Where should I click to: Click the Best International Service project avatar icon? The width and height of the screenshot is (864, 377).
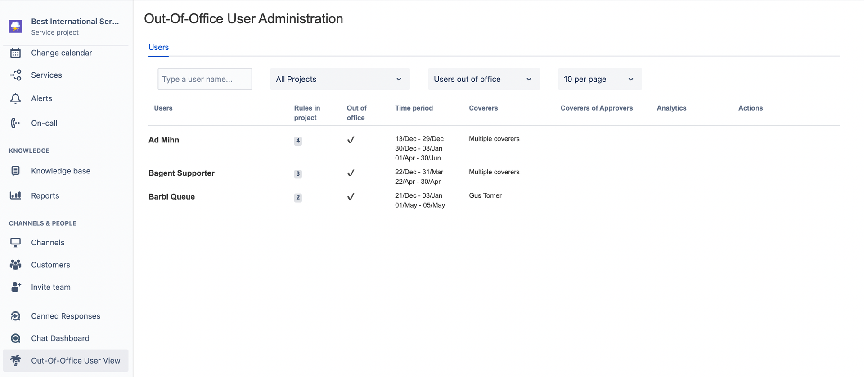click(15, 26)
